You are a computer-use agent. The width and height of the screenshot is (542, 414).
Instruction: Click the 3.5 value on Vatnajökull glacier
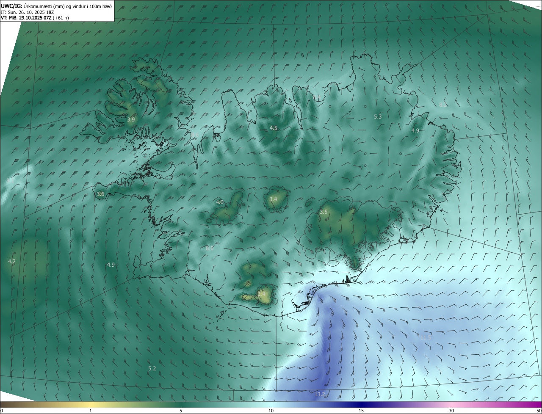tap(324, 212)
